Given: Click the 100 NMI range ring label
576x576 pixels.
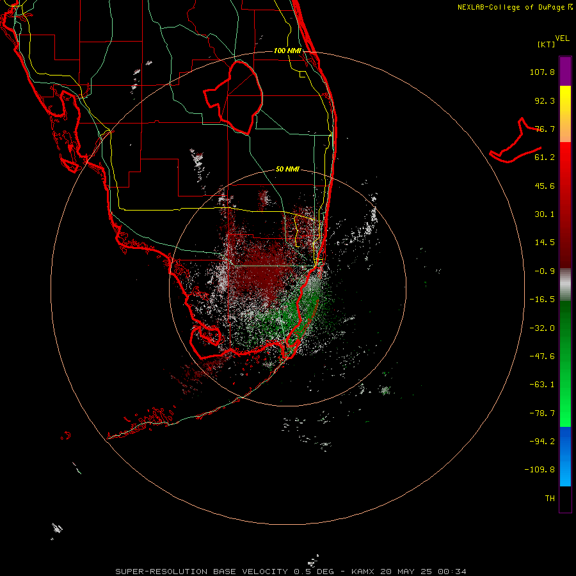Looking at the screenshot, I should click(x=287, y=51).
